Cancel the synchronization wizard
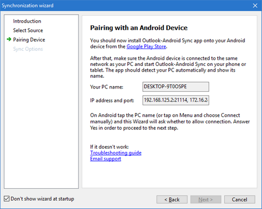This screenshot has height=209, width=262. click(239, 199)
